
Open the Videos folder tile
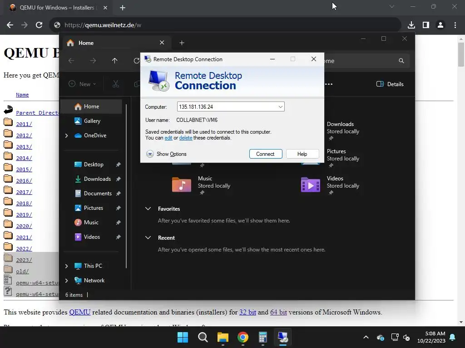[x=331, y=185]
